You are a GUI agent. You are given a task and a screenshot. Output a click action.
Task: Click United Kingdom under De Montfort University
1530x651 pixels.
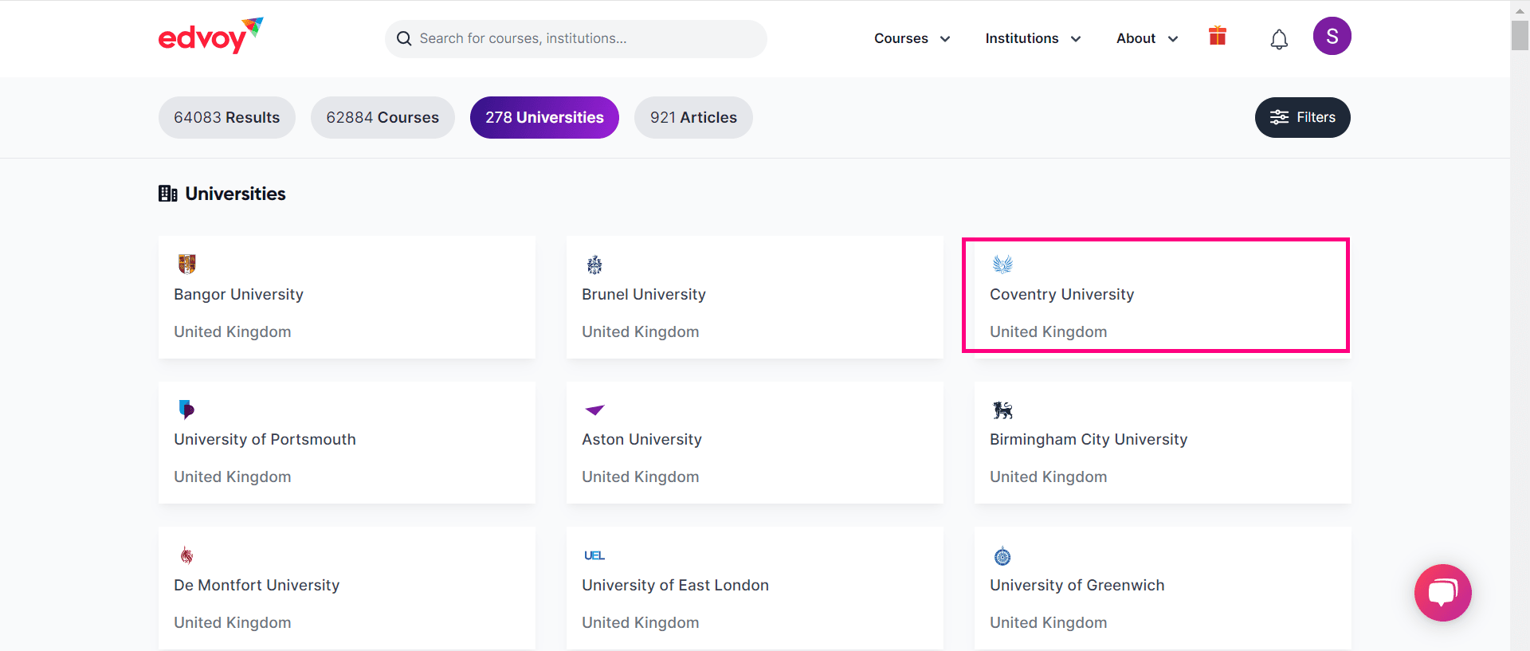click(233, 622)
